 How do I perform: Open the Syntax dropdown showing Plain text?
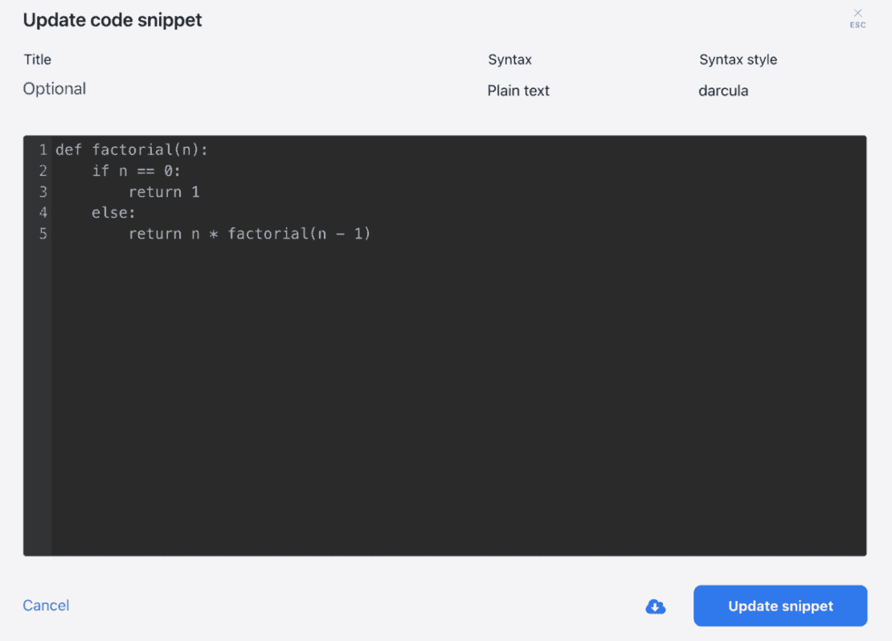point(518,91)
